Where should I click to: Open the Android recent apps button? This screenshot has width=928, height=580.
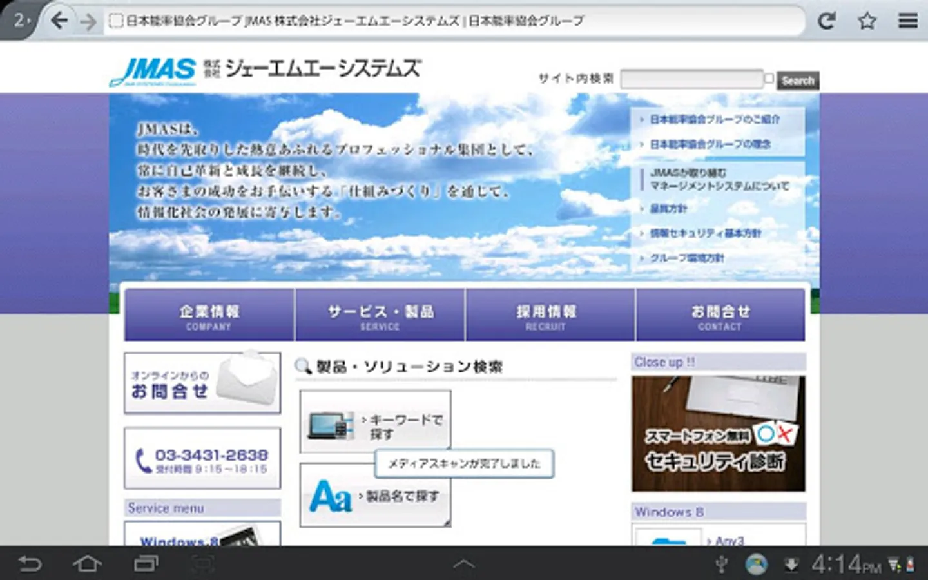pos(146,565)
